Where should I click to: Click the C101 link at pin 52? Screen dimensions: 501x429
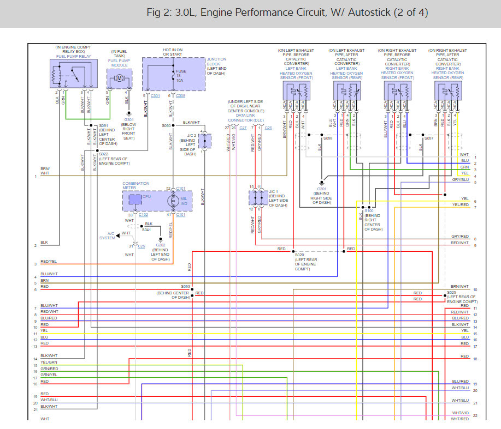(180, 189)
